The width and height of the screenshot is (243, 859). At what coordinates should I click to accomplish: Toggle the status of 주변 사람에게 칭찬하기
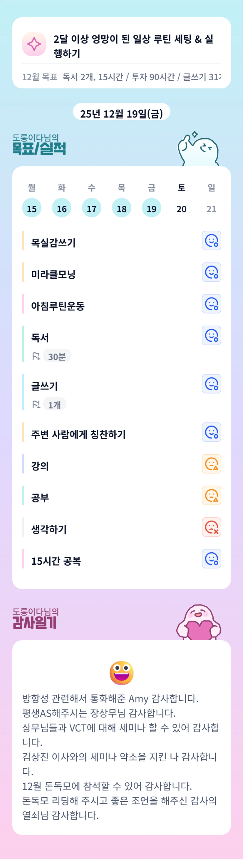click(211, 432)
